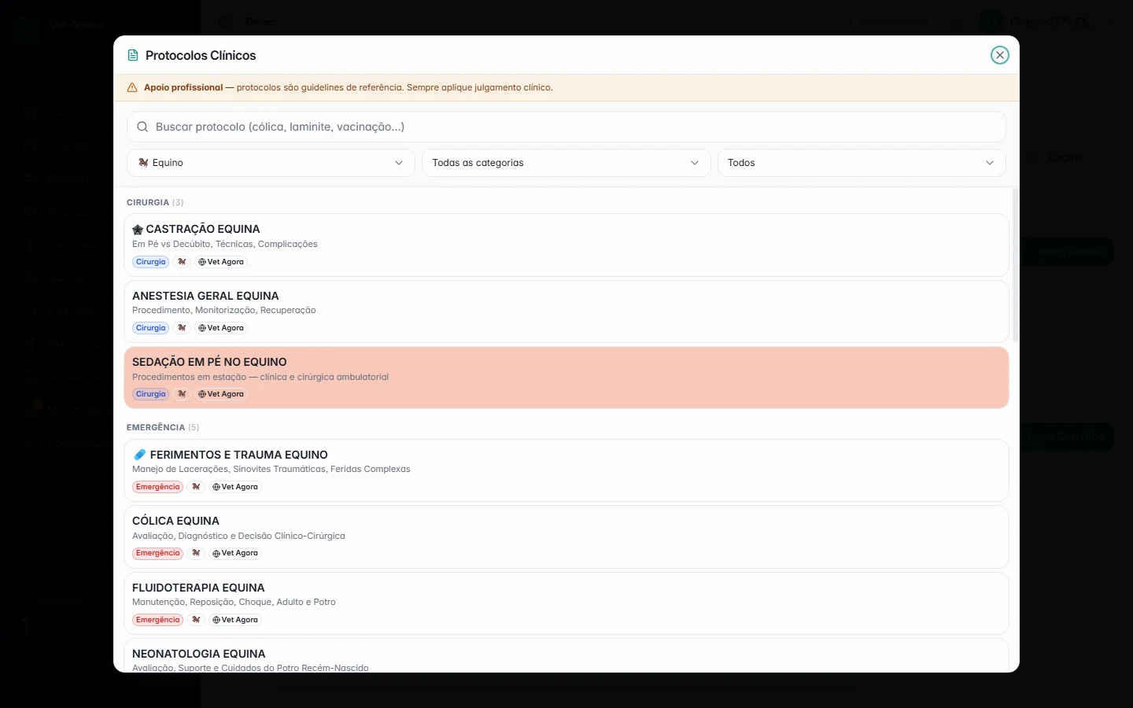This screenshot has width=1133, height=708.
Task: Click the Protocolos Clínicos document icon
Action: 133,55
